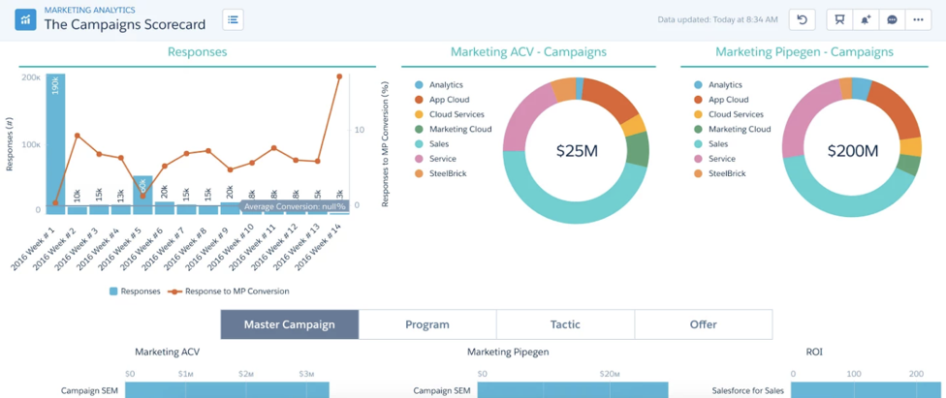Toggle Responses series in chart legend

pyautogui.click(x=133, y=291)
